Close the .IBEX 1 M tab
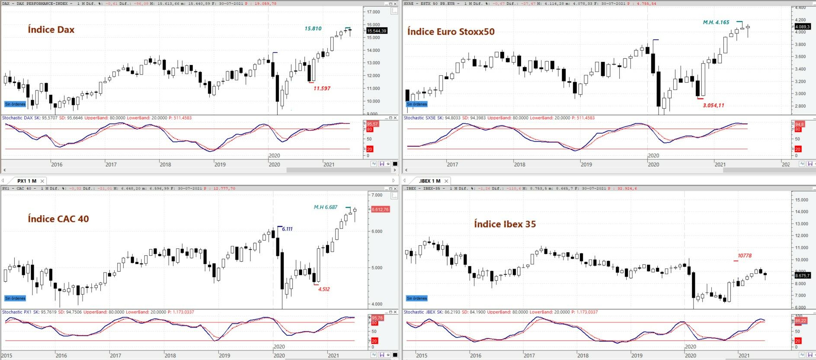The image size is (816, 360). click(446, 181)
